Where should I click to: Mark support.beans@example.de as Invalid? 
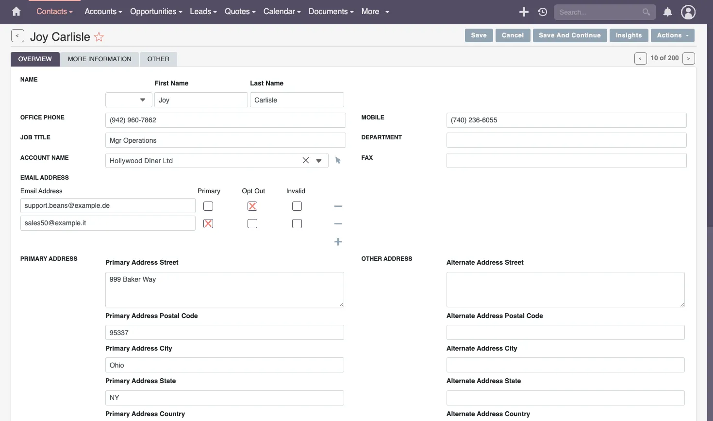coord(297,206)
